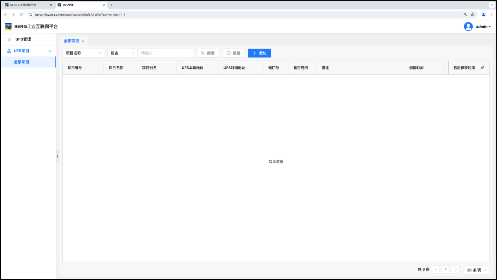This screenshot has width=497, height=280.
Task: Open a new browser tab
Action: pos(112,5)
